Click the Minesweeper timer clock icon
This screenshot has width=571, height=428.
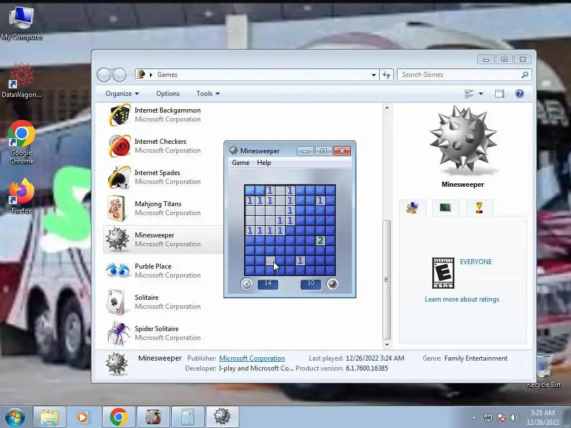pos(246,284)
